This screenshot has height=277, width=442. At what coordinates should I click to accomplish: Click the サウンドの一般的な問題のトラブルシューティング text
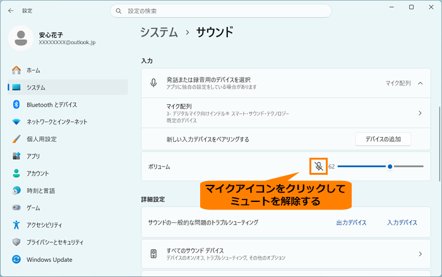(203, 222)
